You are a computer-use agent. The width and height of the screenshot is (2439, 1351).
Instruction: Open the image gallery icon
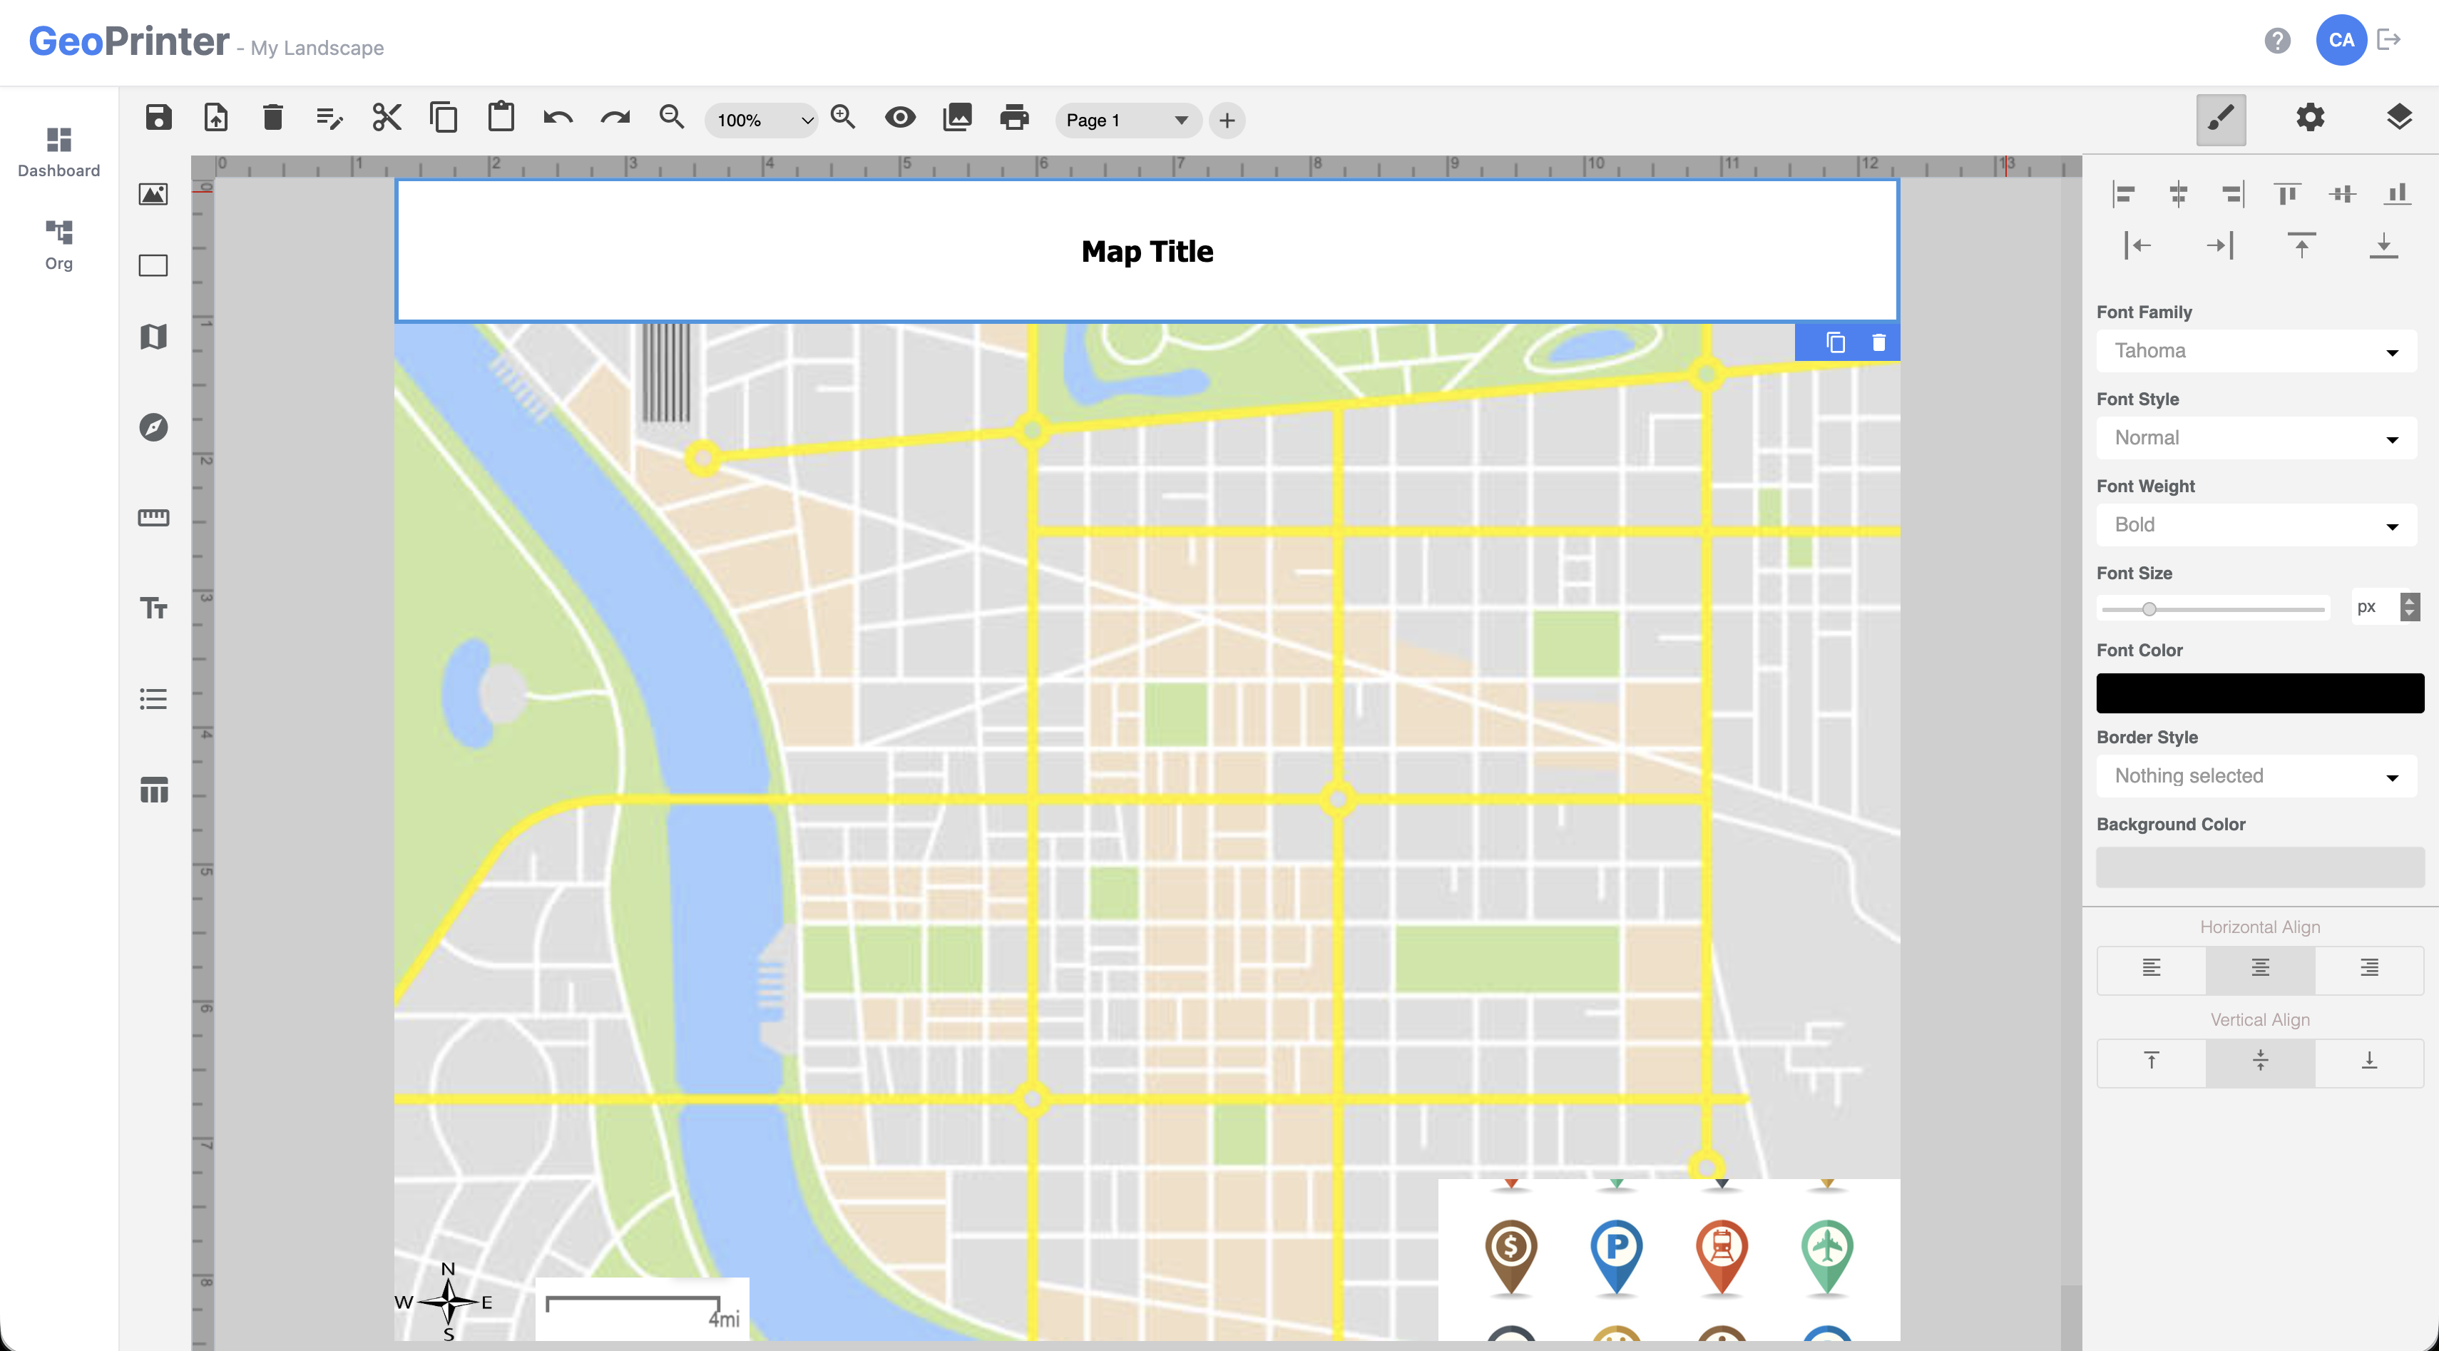click(x=957, y=118)
